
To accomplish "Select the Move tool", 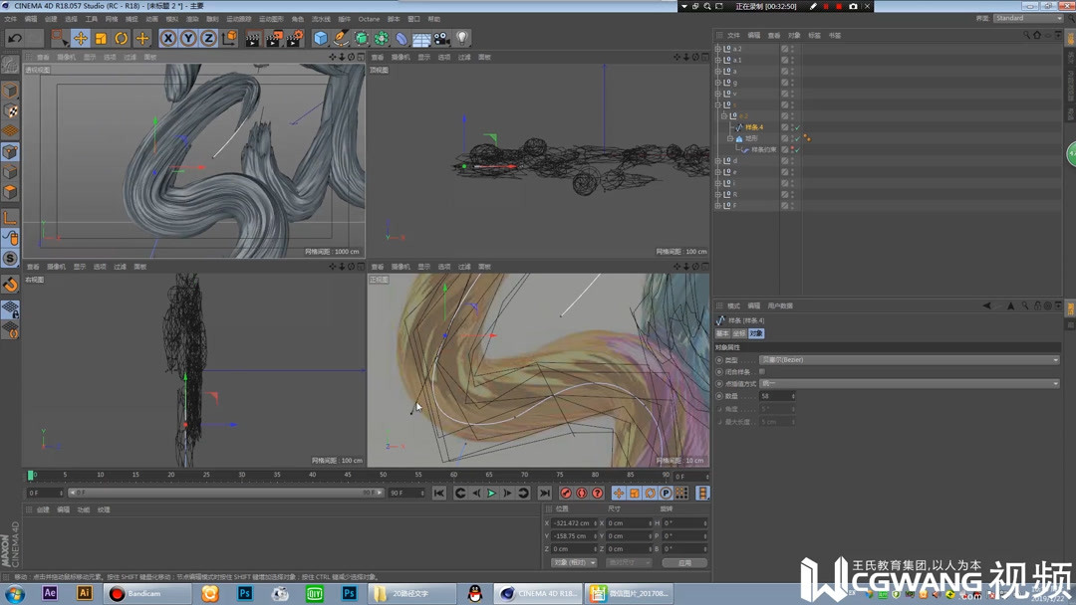I will [x=81, y=38].
